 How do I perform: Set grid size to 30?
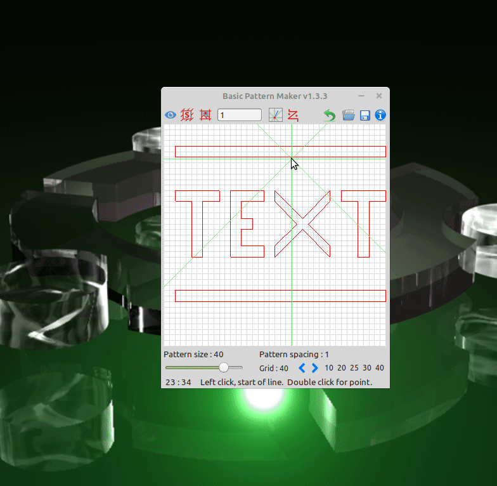[x=367, y=368]
